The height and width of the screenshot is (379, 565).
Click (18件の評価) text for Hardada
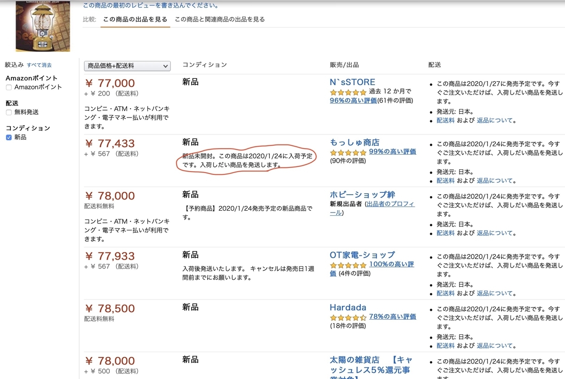[x=347, y=326]
